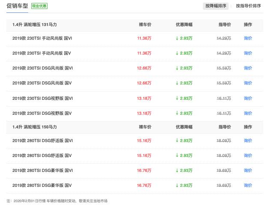Select model 2019款 230TSI DSG风尚版 国VI
Image resolution: width=265 pixels, height=209 pixels.
(x=42, y=68)
